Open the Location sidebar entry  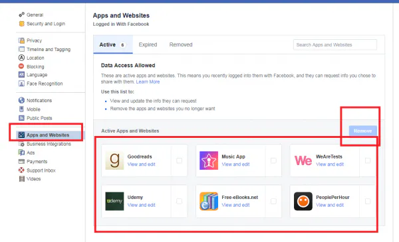35,58
